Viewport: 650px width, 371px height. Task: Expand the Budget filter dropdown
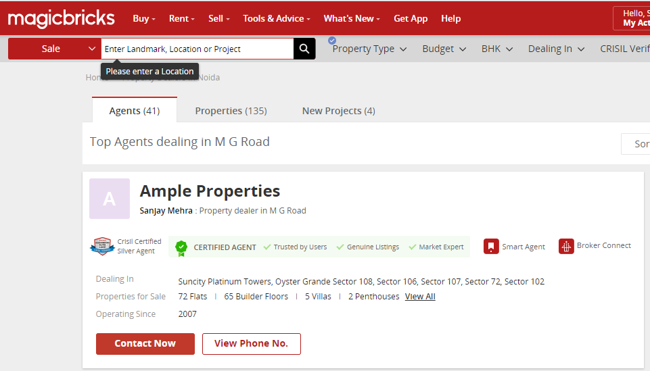point(444,49)
